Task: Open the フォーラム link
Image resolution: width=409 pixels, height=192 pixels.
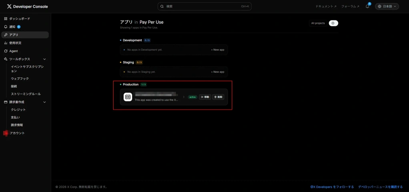Action: [x=350, y=6]
